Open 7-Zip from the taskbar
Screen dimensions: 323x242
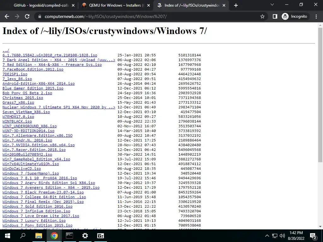101,236
